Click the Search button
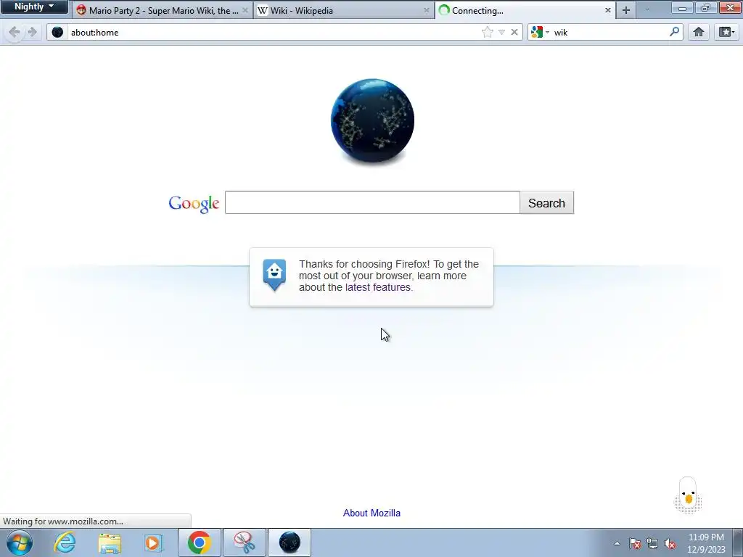 click(546, 203)
